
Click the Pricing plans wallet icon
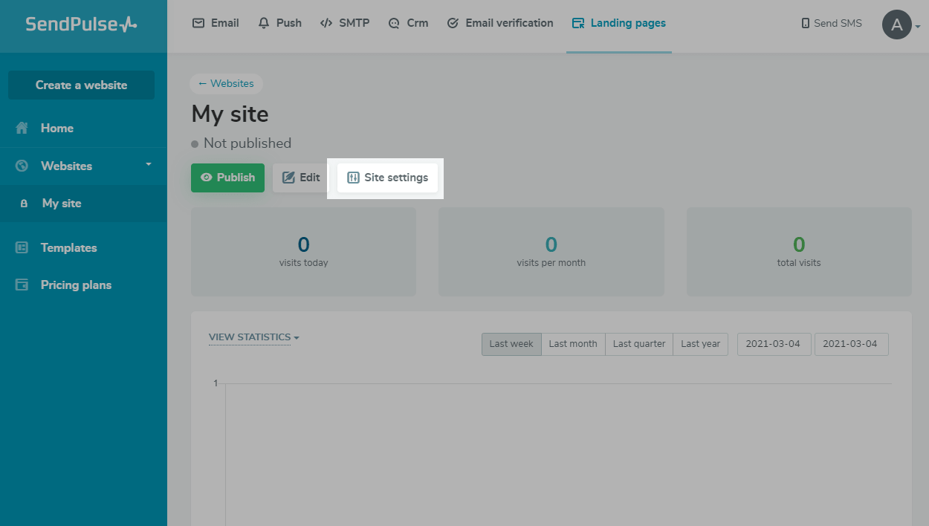click(x=22, y=285)
